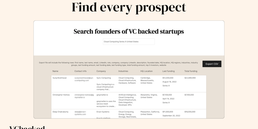The height and width of the screenshot is (129, 258).
Task: Click the HQ Location column header
Action: click(146, 71)
